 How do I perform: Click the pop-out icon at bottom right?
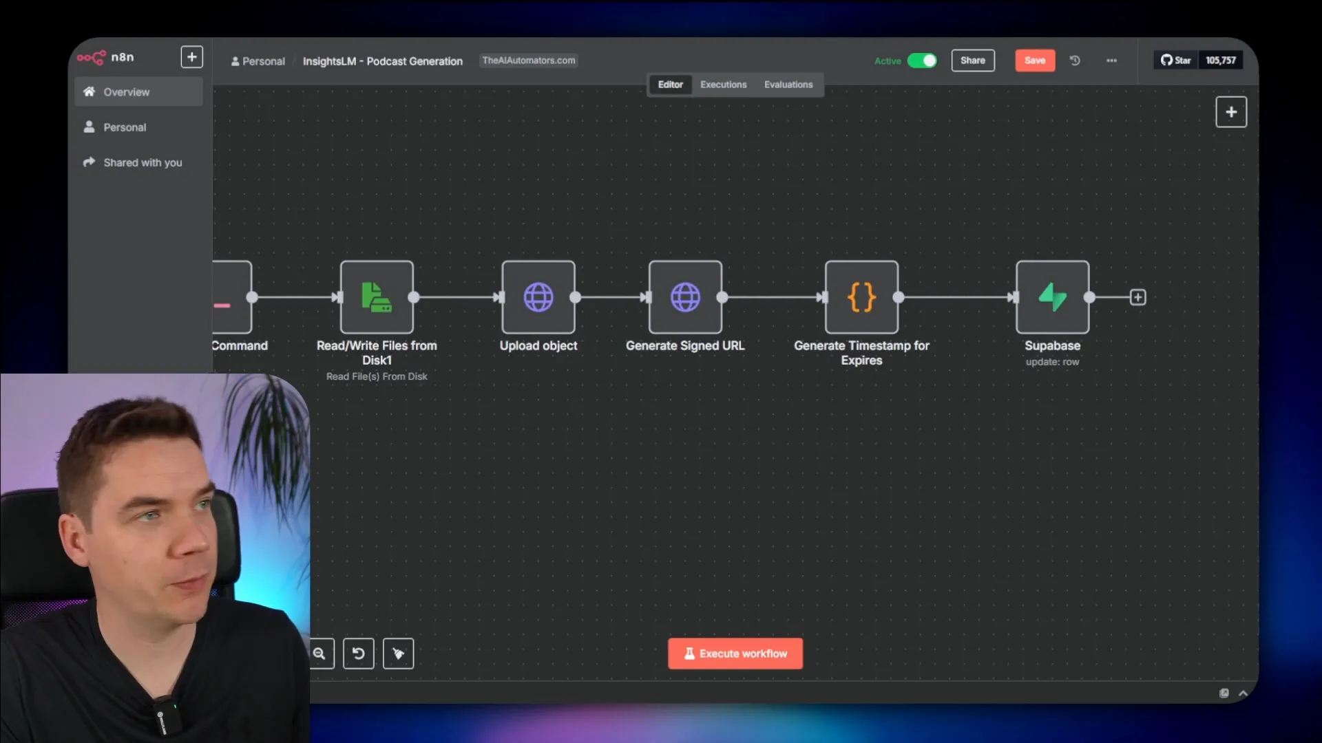(1224, 693)
